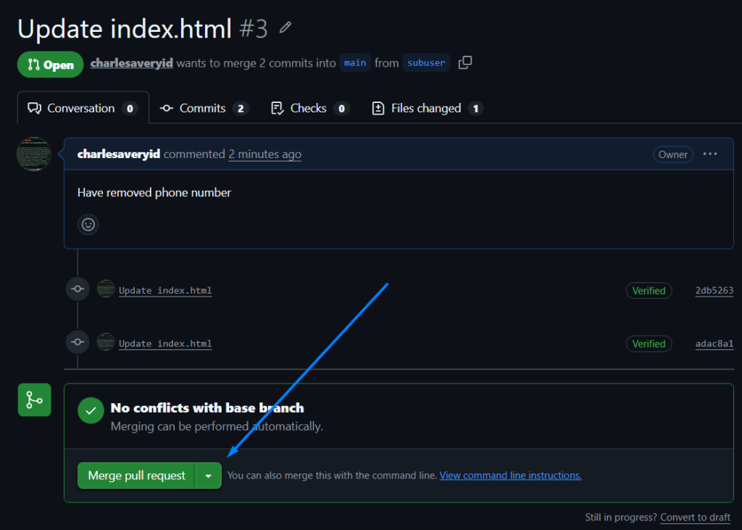Click the green merge branch icon

pyautogui.click(x=34, y=399)
